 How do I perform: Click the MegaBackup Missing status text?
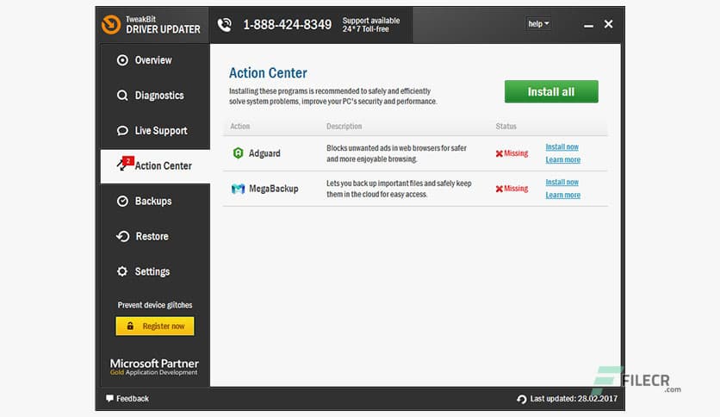point(516,189)
